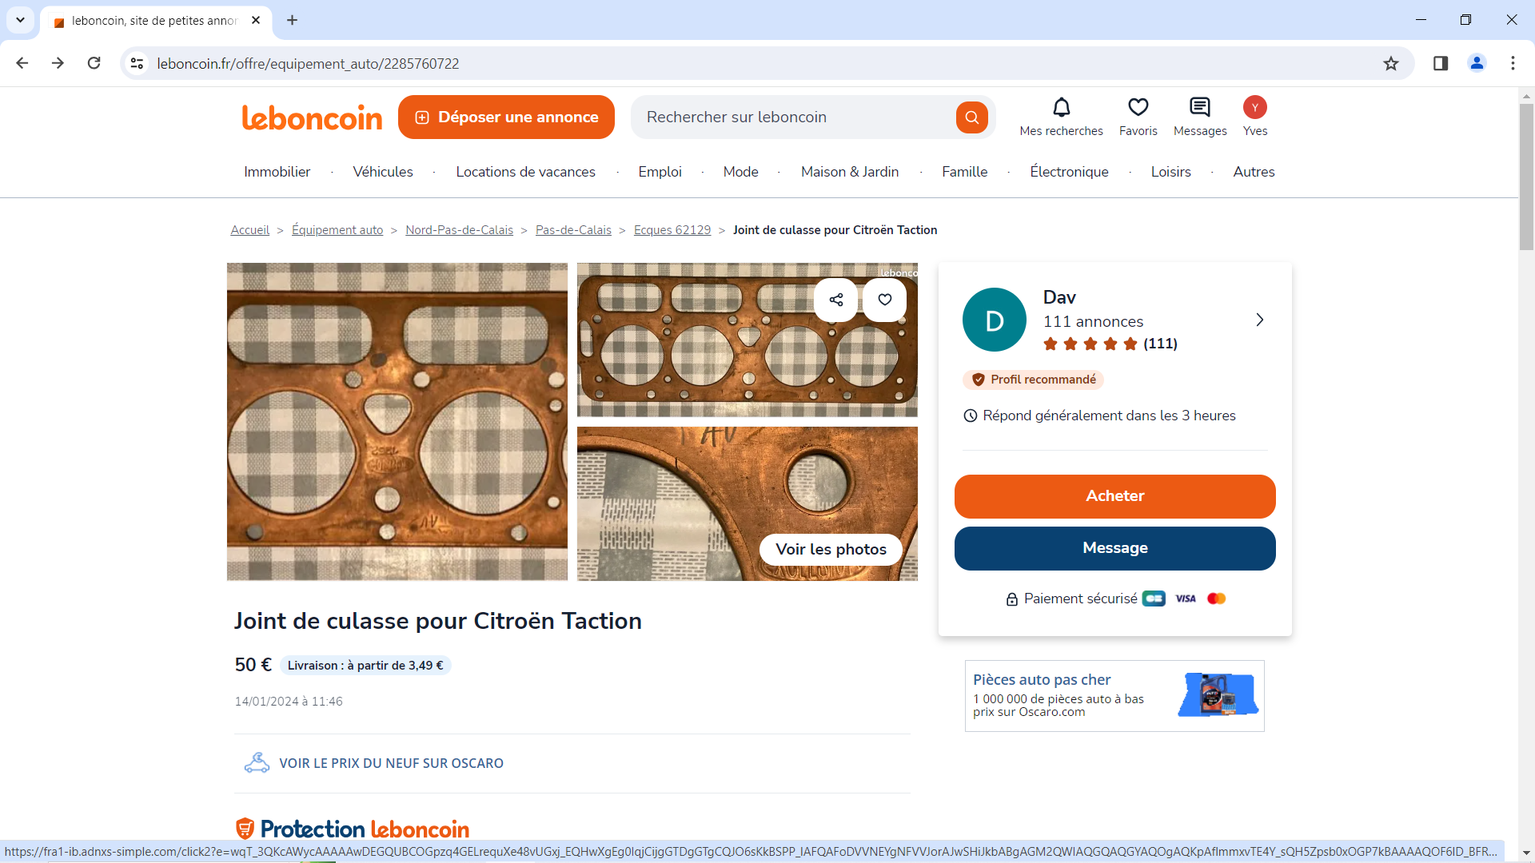Click Voir les photos button
1535x863 pixels.
pyautogui.click(x=831, y=550)
